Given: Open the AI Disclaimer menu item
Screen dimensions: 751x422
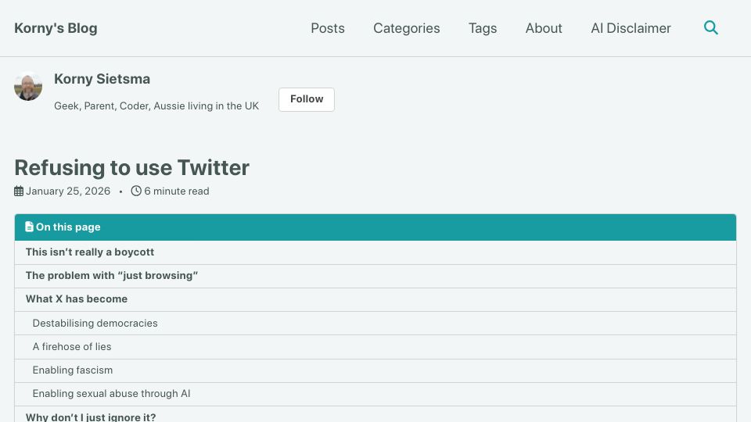Looking at the screenshot, I should (631, 28).
